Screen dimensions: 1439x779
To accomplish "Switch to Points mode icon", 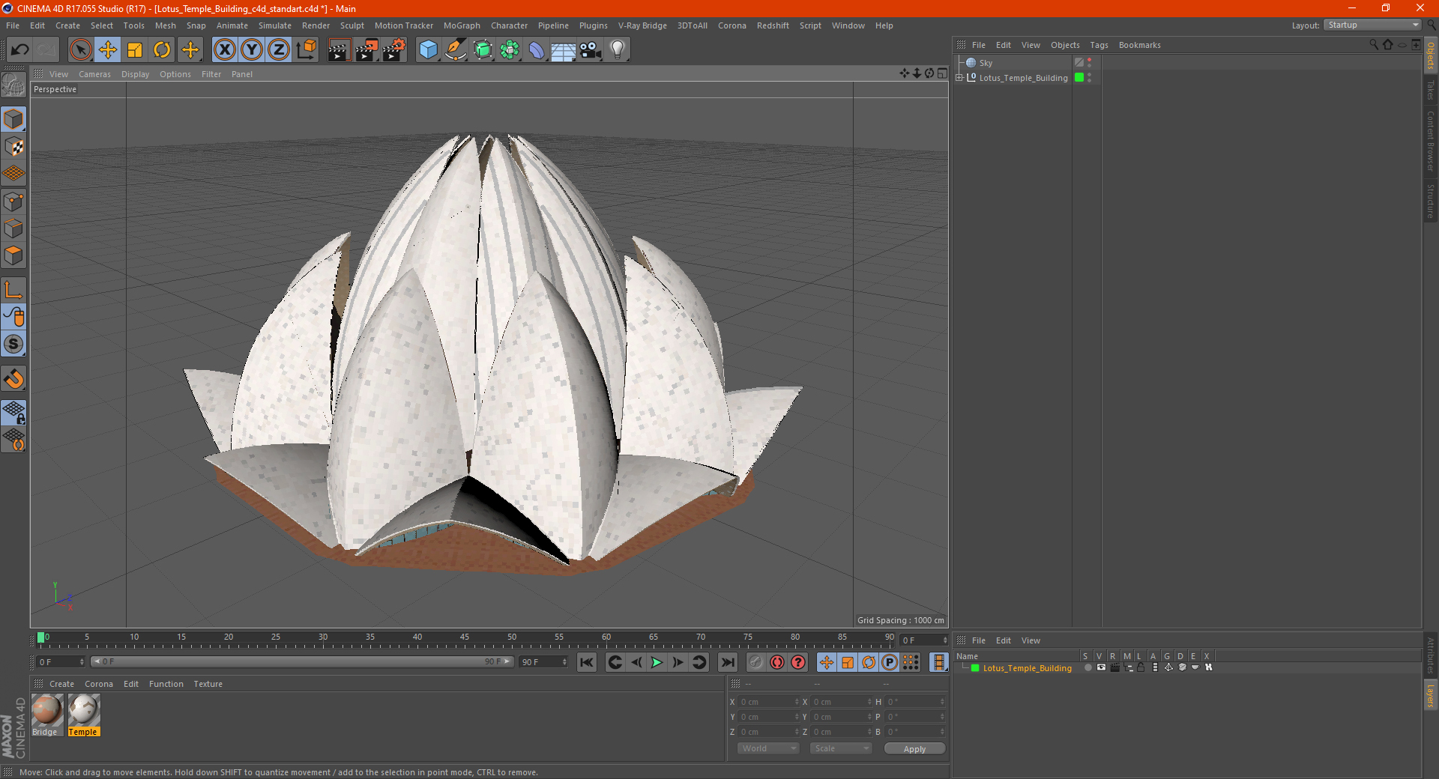I will [13, 201].
